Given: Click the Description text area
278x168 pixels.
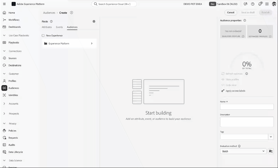Looking at the screenshot, I should point(247,122).
